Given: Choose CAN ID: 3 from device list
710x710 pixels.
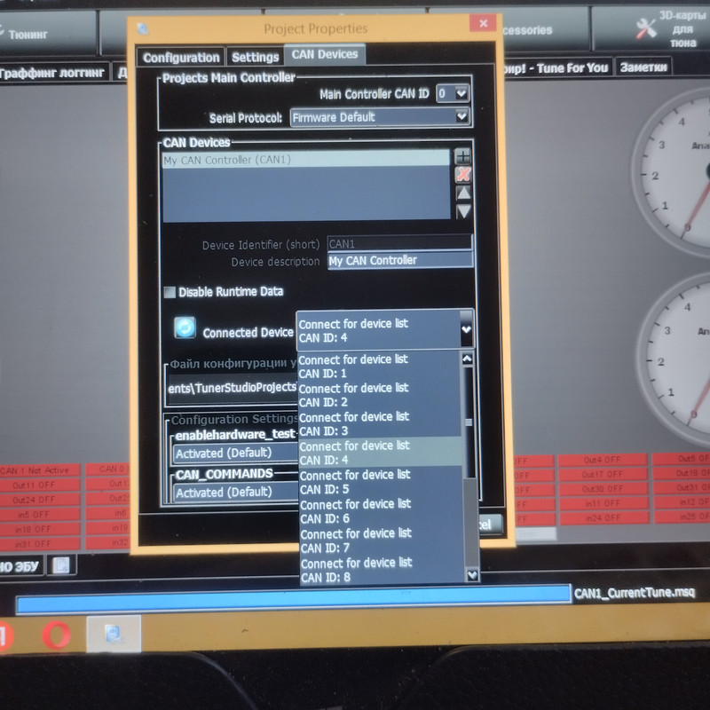Looking at the screenshot, I should point(380,424).
